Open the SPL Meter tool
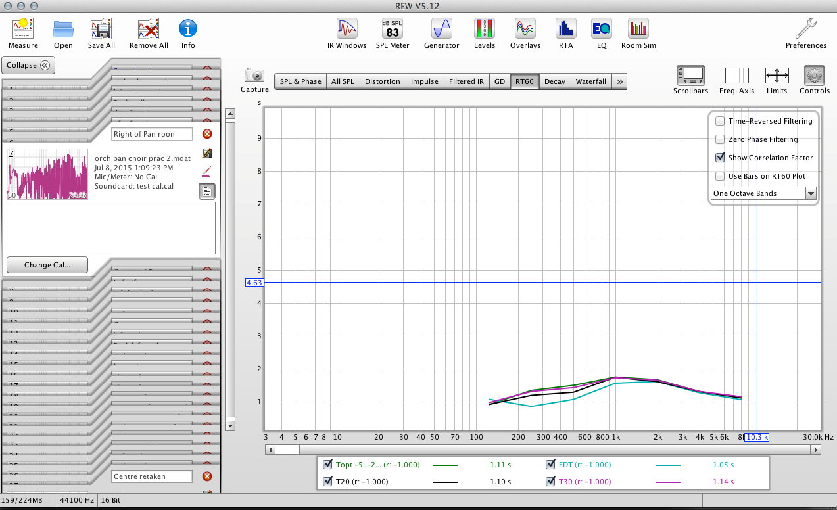 coord(392,29)
